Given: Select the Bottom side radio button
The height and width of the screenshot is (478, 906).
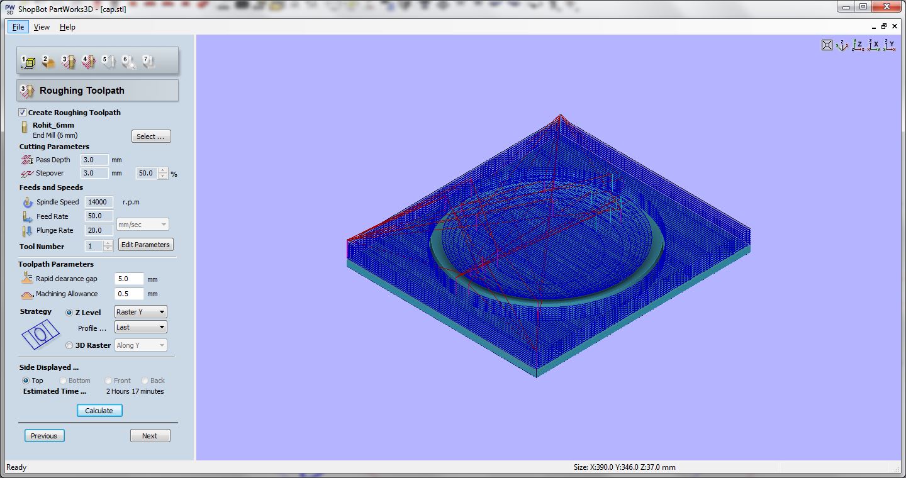Looking at the screenshot, I should click(63, 381).
